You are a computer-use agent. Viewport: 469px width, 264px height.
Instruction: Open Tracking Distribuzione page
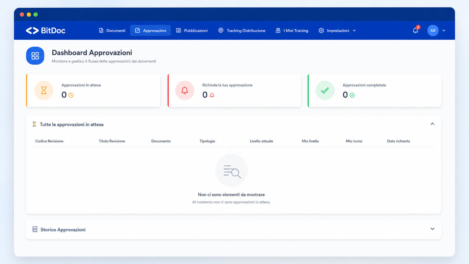pos(242,30)
